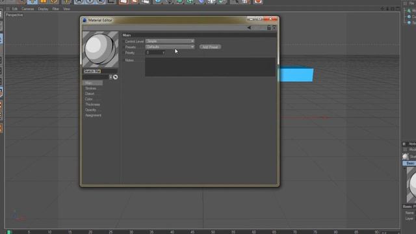Click Material Editor lock icon
Viewport: 416px width, 234px height.
pos(268,27)
